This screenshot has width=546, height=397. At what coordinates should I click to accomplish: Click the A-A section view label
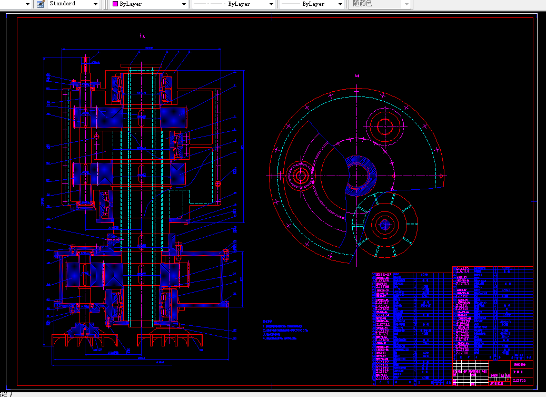pos(359,75)
